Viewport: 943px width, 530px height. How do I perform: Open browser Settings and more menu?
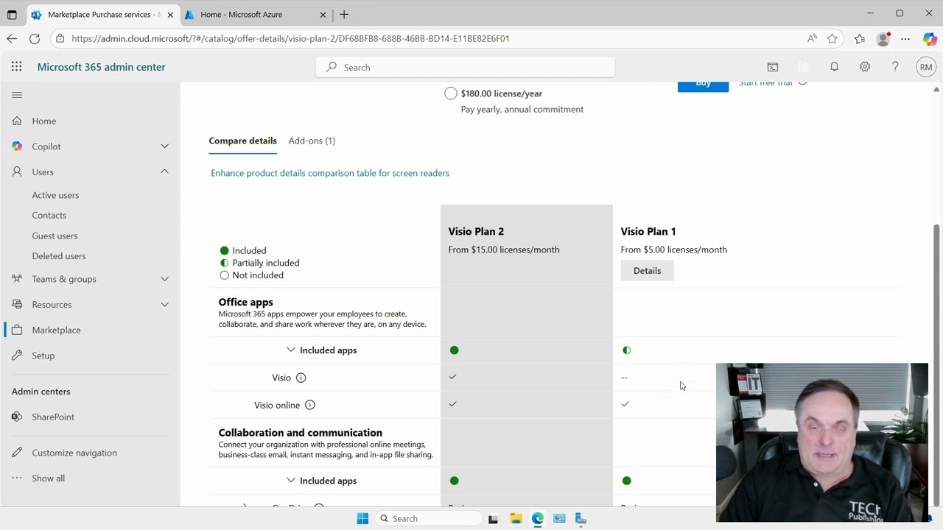pos(905,38)
